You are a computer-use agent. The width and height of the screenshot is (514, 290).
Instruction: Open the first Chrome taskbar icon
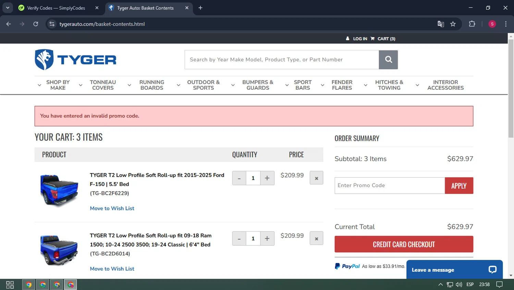(29, 285)
